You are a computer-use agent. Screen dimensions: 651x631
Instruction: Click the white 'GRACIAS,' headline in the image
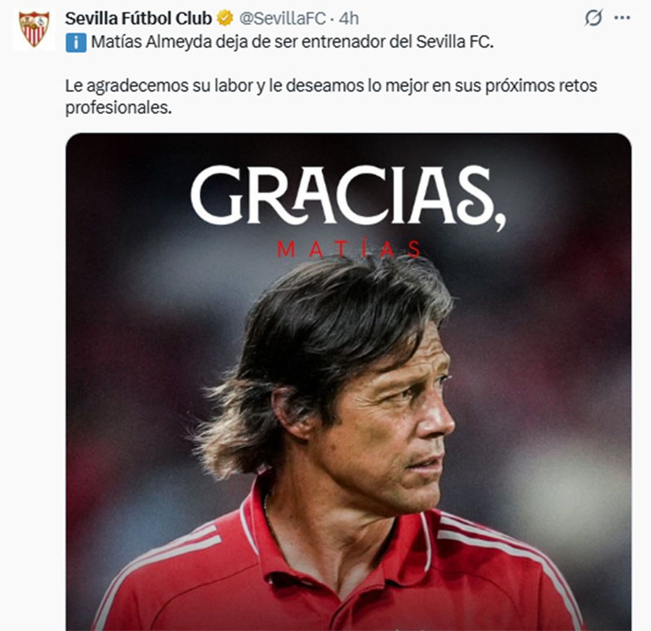pos(347,197)
